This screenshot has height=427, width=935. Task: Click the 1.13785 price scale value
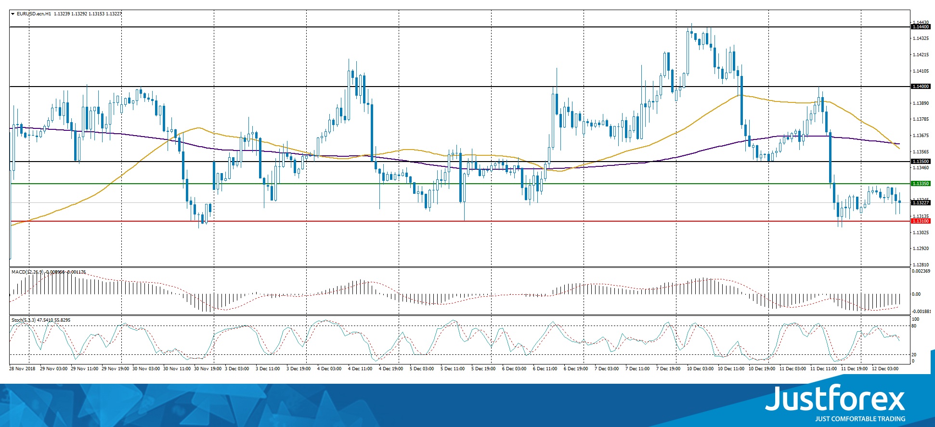[x=921, y=119]
